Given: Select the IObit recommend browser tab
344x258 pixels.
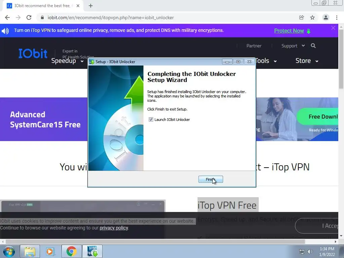Looking at the screenshot, I should [43, 6].
